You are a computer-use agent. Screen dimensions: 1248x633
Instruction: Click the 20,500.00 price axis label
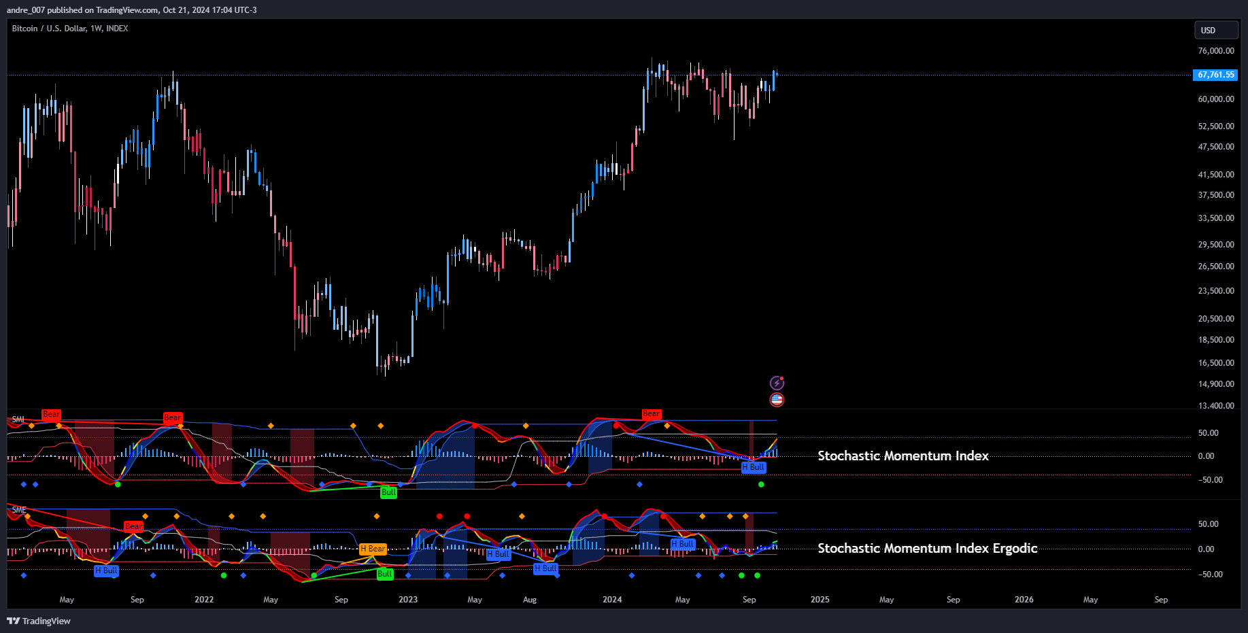coord(1216,319)
